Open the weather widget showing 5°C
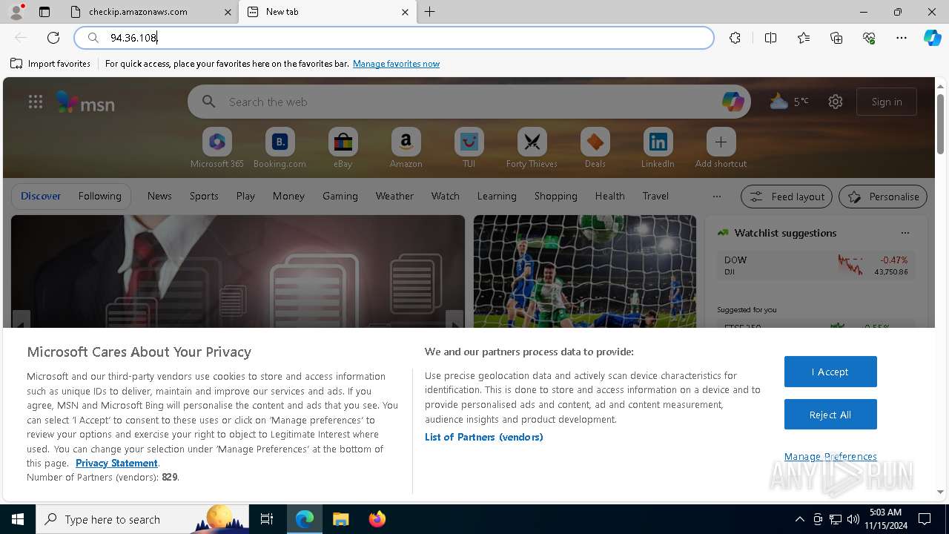The width and height of the screenshot is (949, 534). (x=789, y=102)
